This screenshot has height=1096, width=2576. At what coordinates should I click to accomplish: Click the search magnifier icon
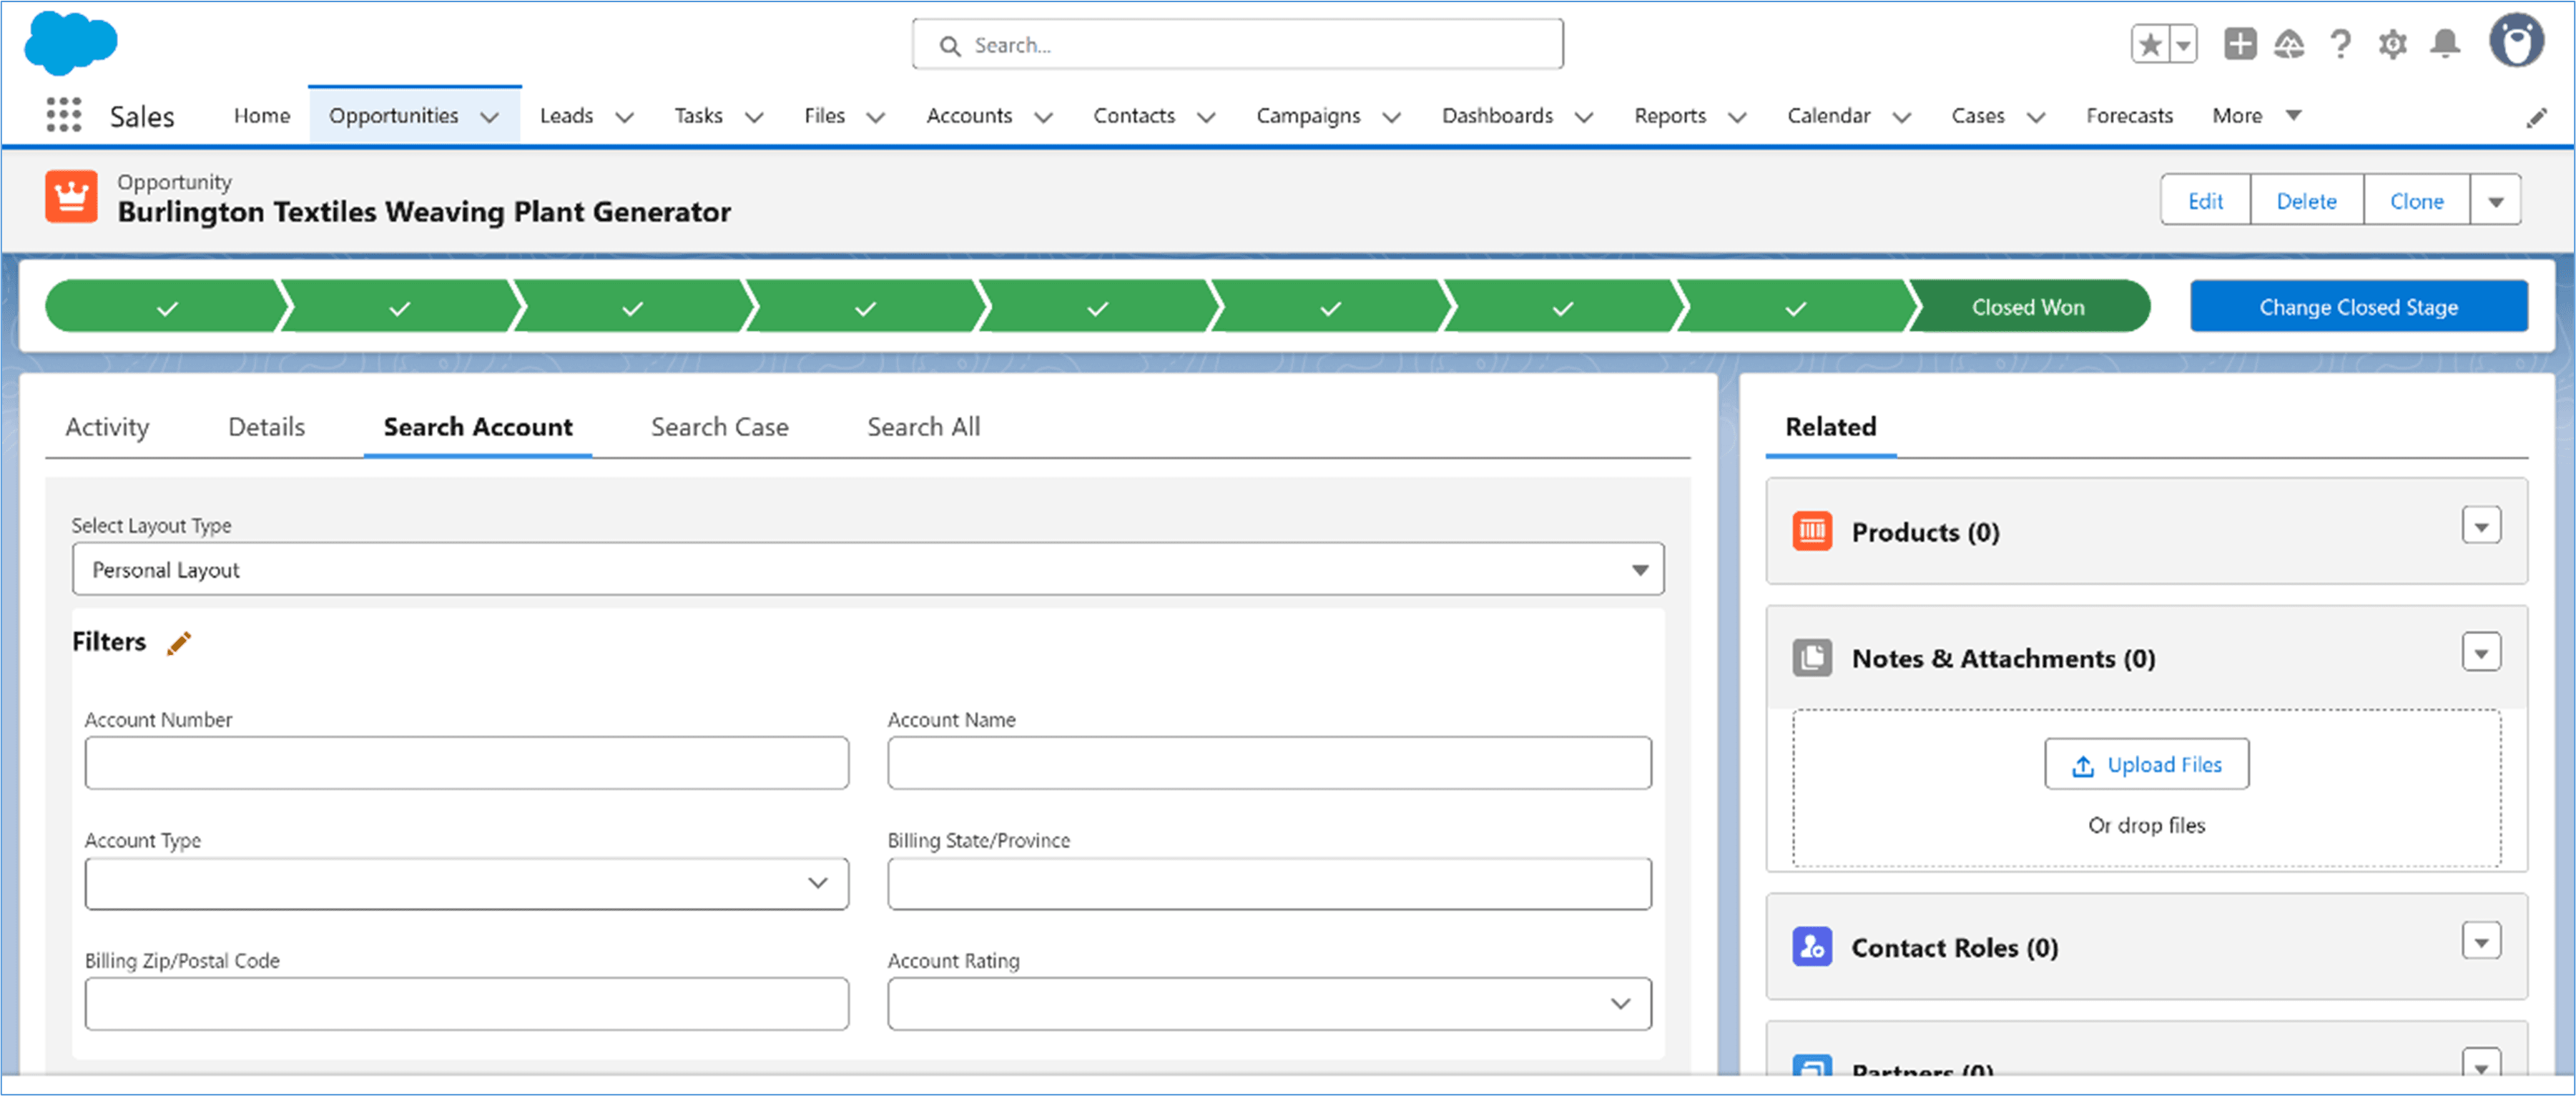949,46
